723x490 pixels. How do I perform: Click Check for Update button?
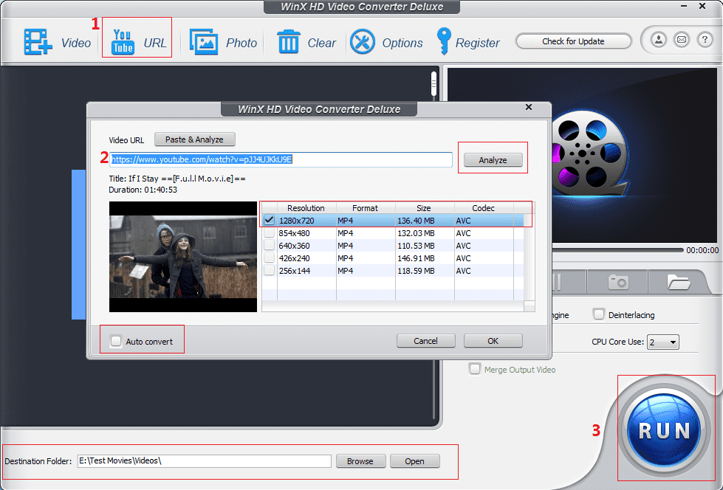[573, 41]
